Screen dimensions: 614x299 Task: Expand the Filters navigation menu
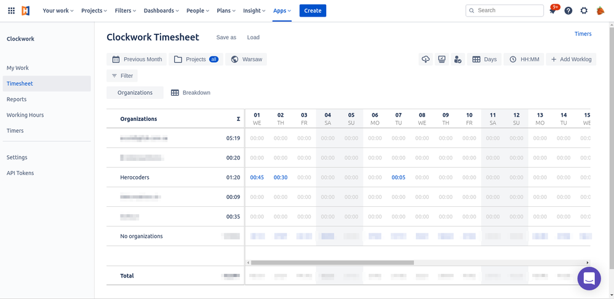point(126,10)
